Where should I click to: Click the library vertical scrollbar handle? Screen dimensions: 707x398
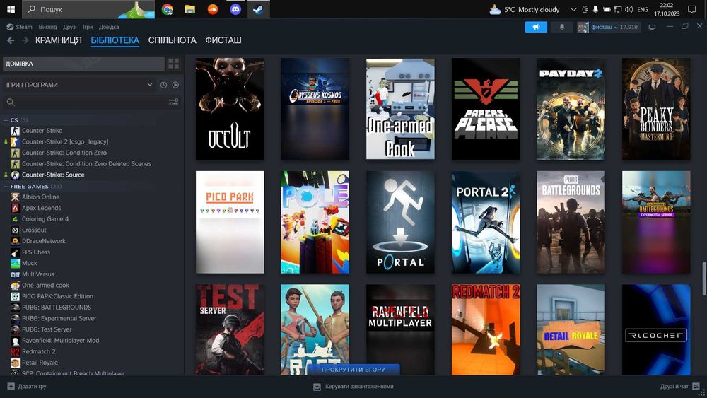(x=704, y=279)
